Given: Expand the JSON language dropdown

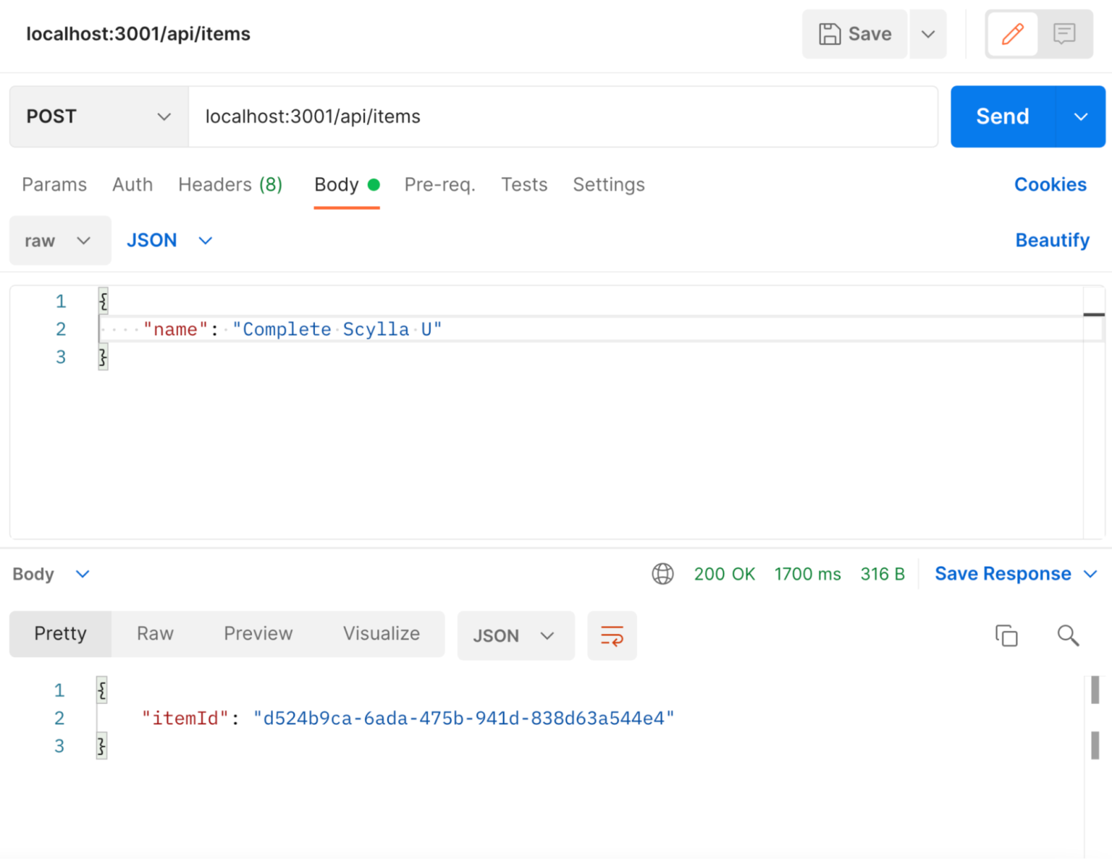Looking at the screenshot, I should (x=169, y=240).
